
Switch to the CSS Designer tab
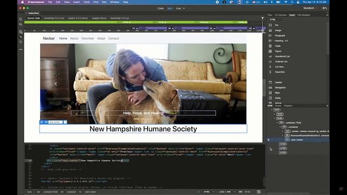(304, 15)
